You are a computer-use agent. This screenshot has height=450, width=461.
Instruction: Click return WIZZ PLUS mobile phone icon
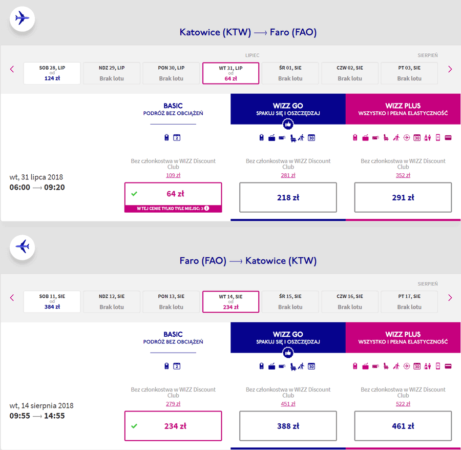coord(438,366)
